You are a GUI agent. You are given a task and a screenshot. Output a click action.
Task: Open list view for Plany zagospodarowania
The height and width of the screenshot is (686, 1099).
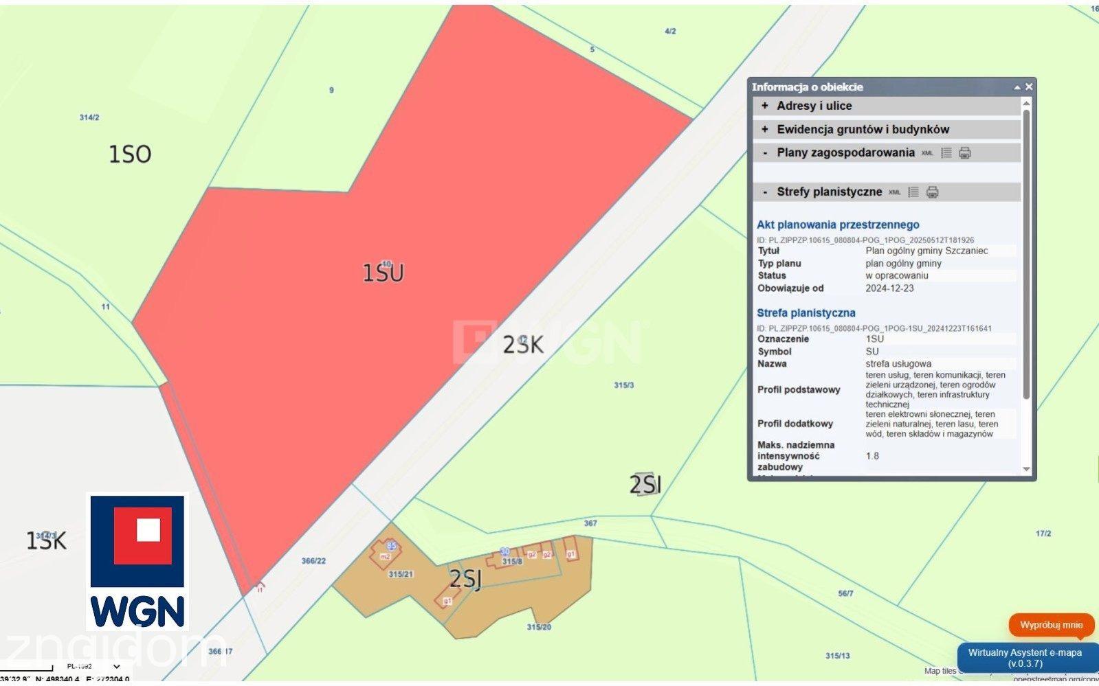tap(946, 152)
